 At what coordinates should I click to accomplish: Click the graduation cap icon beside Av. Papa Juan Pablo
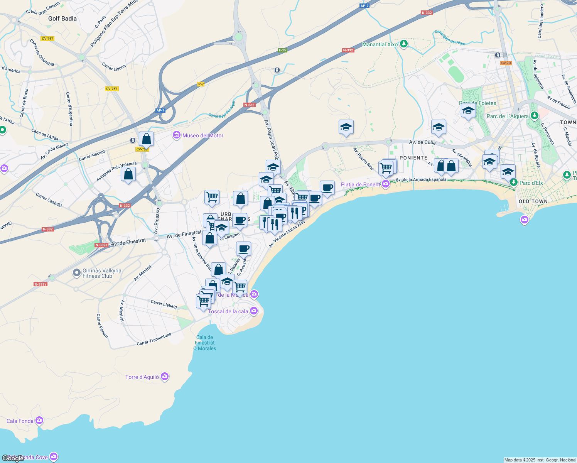tap(273, 166)
